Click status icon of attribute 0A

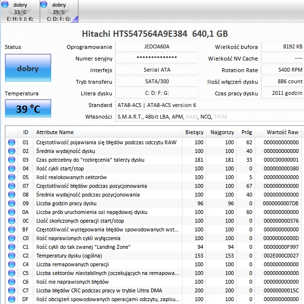[x=12, y=212]
